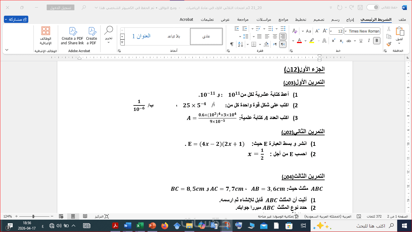Screen dimensions: 412x232
Task: Open Firefox from the taskbar
Action: 165,226
